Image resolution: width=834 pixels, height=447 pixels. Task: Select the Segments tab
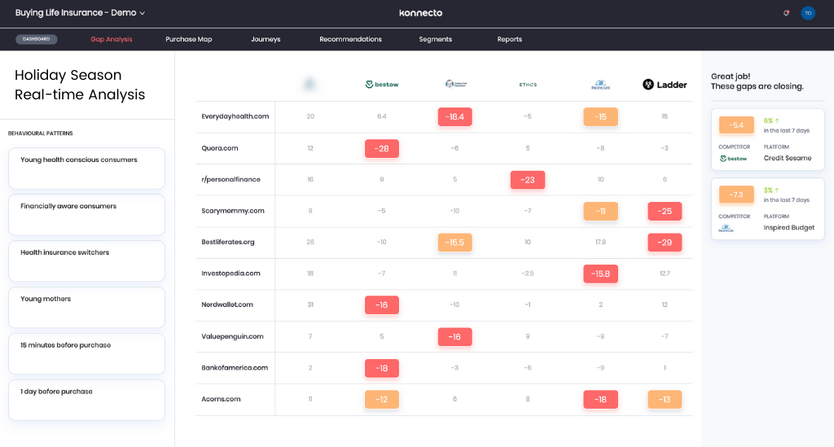[435, 39]
